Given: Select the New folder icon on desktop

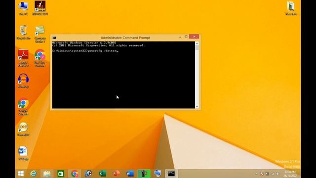Looking at the screenshot, I should [291, 8].
